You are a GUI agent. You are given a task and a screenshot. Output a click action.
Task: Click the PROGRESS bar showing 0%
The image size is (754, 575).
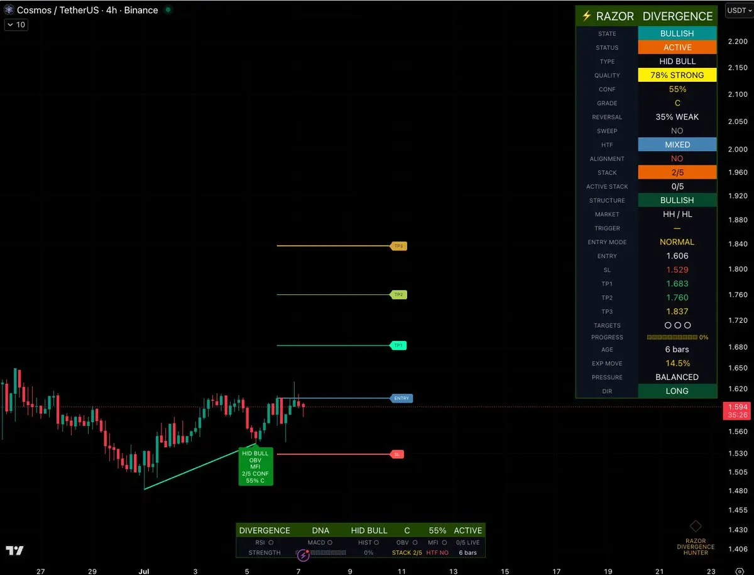(x=677, y=337)
